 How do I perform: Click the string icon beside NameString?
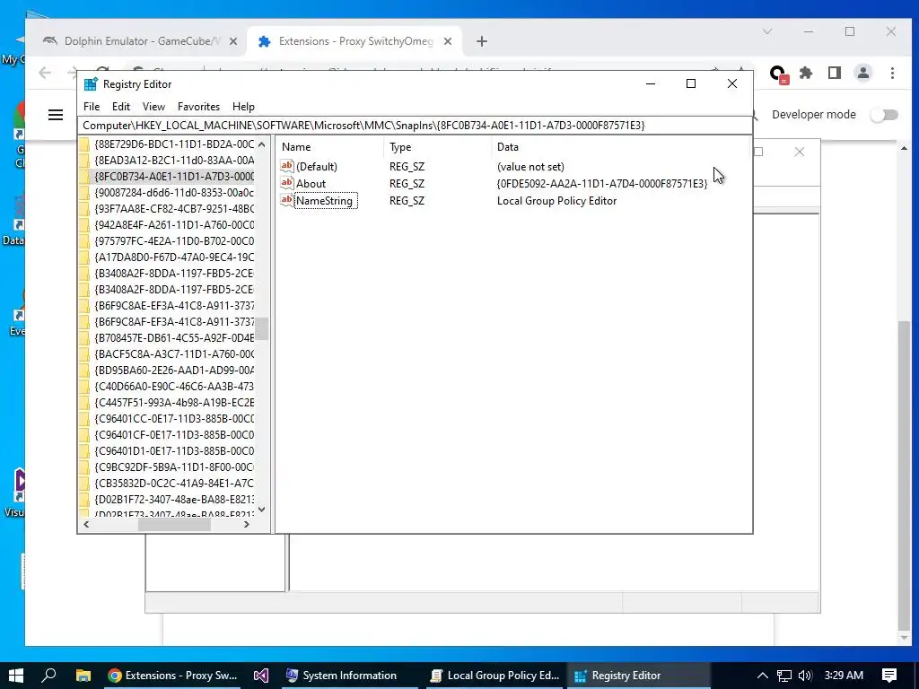(x=286, y=200)
